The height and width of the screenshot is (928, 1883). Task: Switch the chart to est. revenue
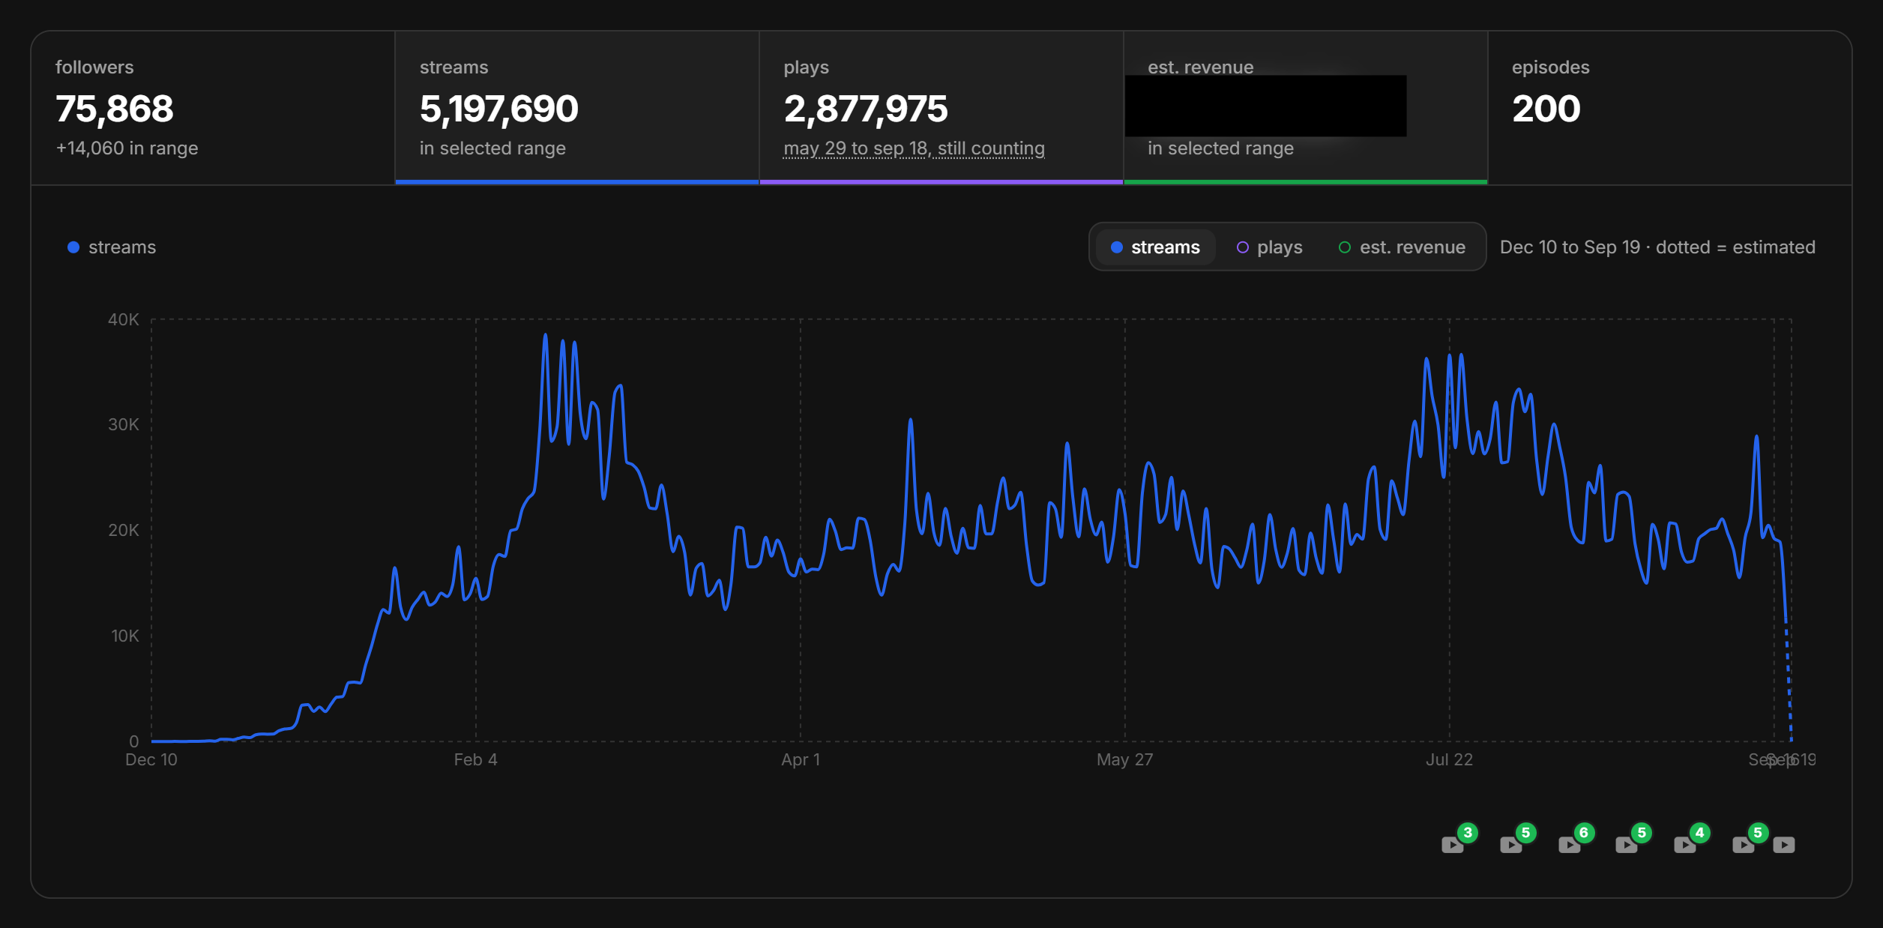[x=1402, y=247]
